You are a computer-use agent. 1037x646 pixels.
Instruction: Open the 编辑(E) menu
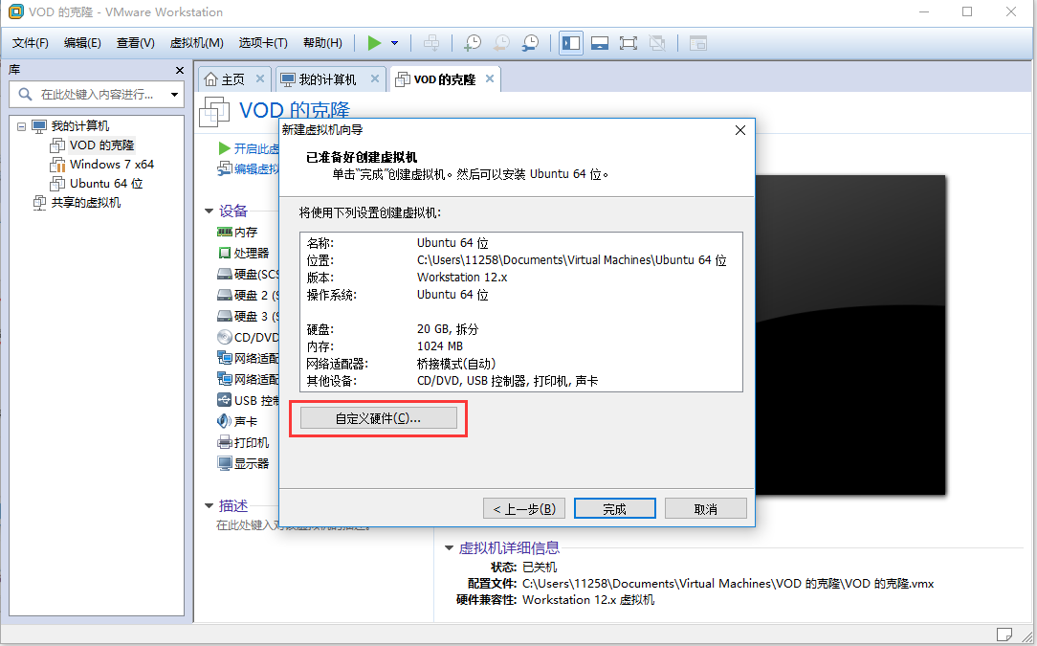82,43
